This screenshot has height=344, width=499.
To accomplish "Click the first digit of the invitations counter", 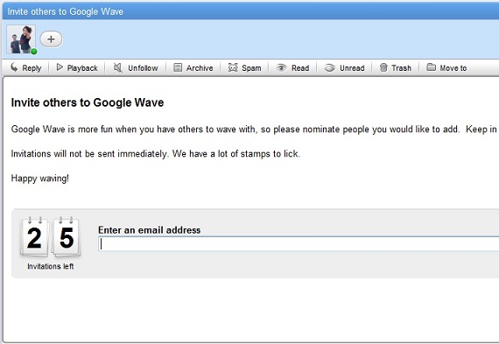I will tap(34, 238).
